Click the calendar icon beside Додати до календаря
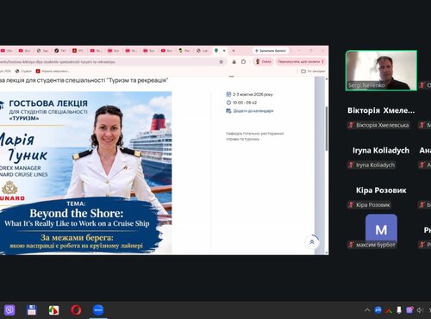The image size is (431, 319). click(228, 111)
